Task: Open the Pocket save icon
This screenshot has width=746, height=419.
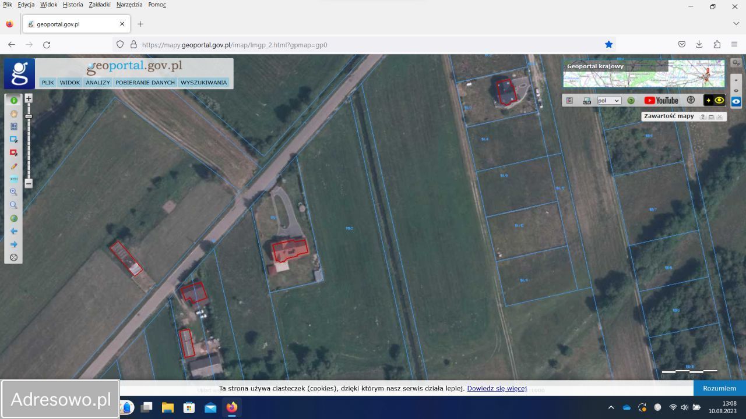Action: click(682, 44)
